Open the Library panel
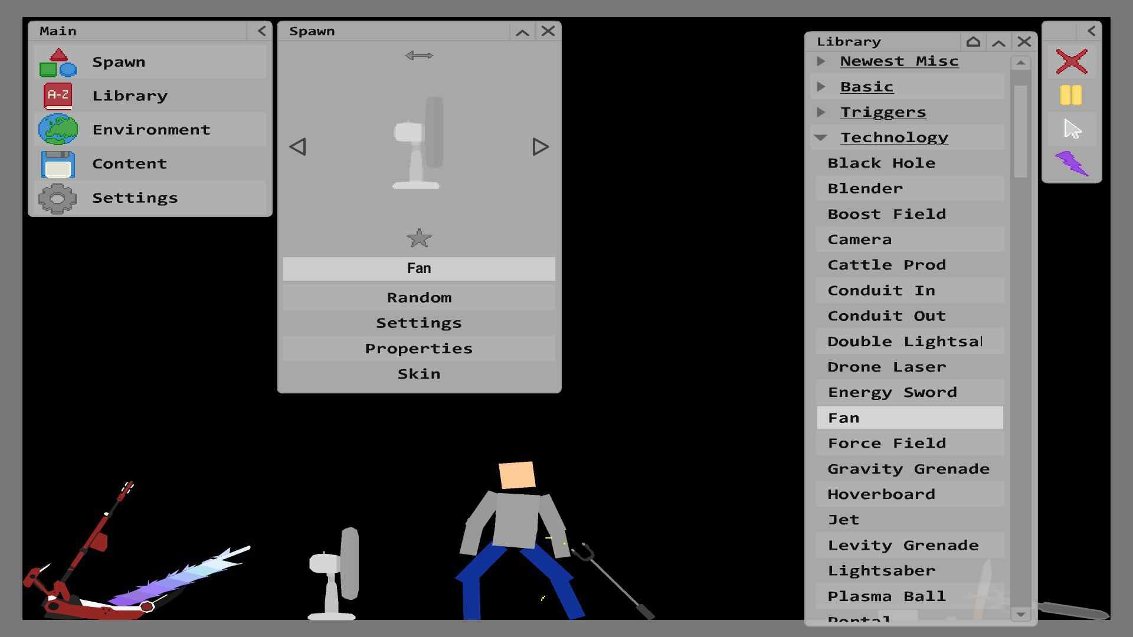The image size is (1133, 637). click(x=130, y=95)
